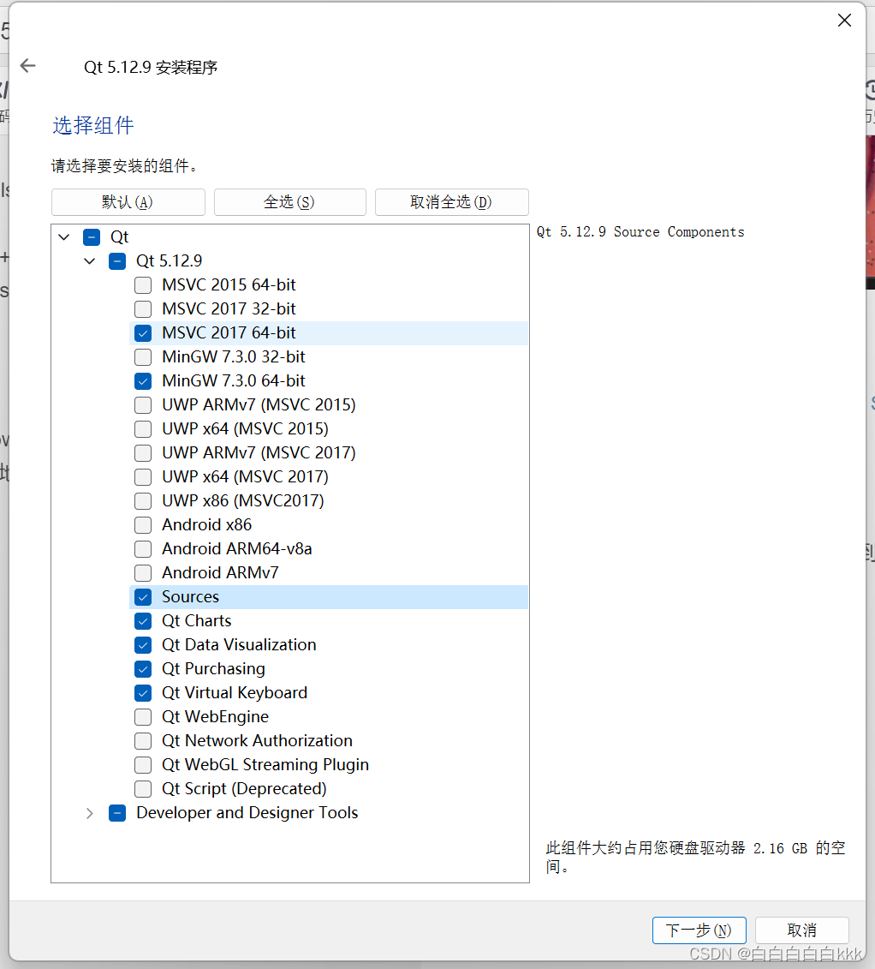Select the 'MinGW 7.3.0 64-bit' row label

[x=234, y=380]
